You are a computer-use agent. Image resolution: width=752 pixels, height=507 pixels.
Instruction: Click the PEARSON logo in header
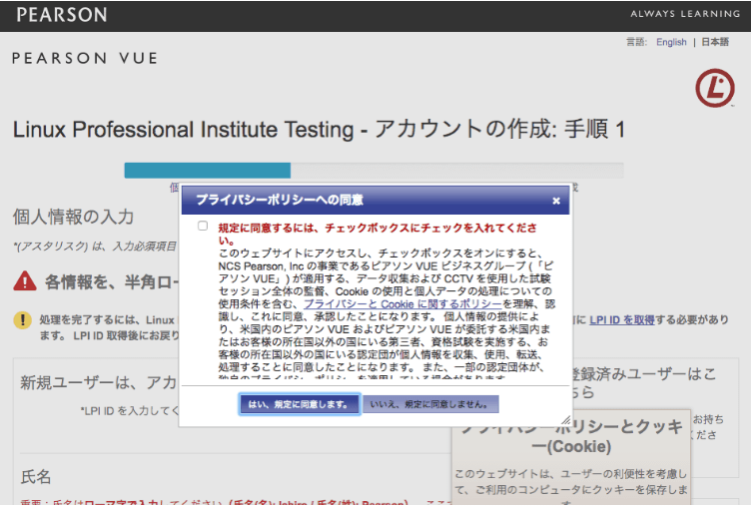[x=62, y=15]
